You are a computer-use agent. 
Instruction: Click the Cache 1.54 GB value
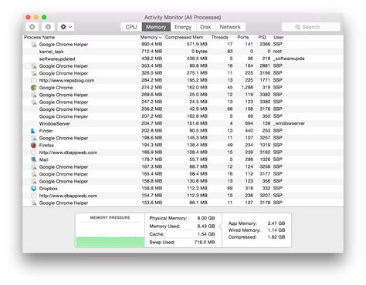pyautogui.click(x=206, y=234)
